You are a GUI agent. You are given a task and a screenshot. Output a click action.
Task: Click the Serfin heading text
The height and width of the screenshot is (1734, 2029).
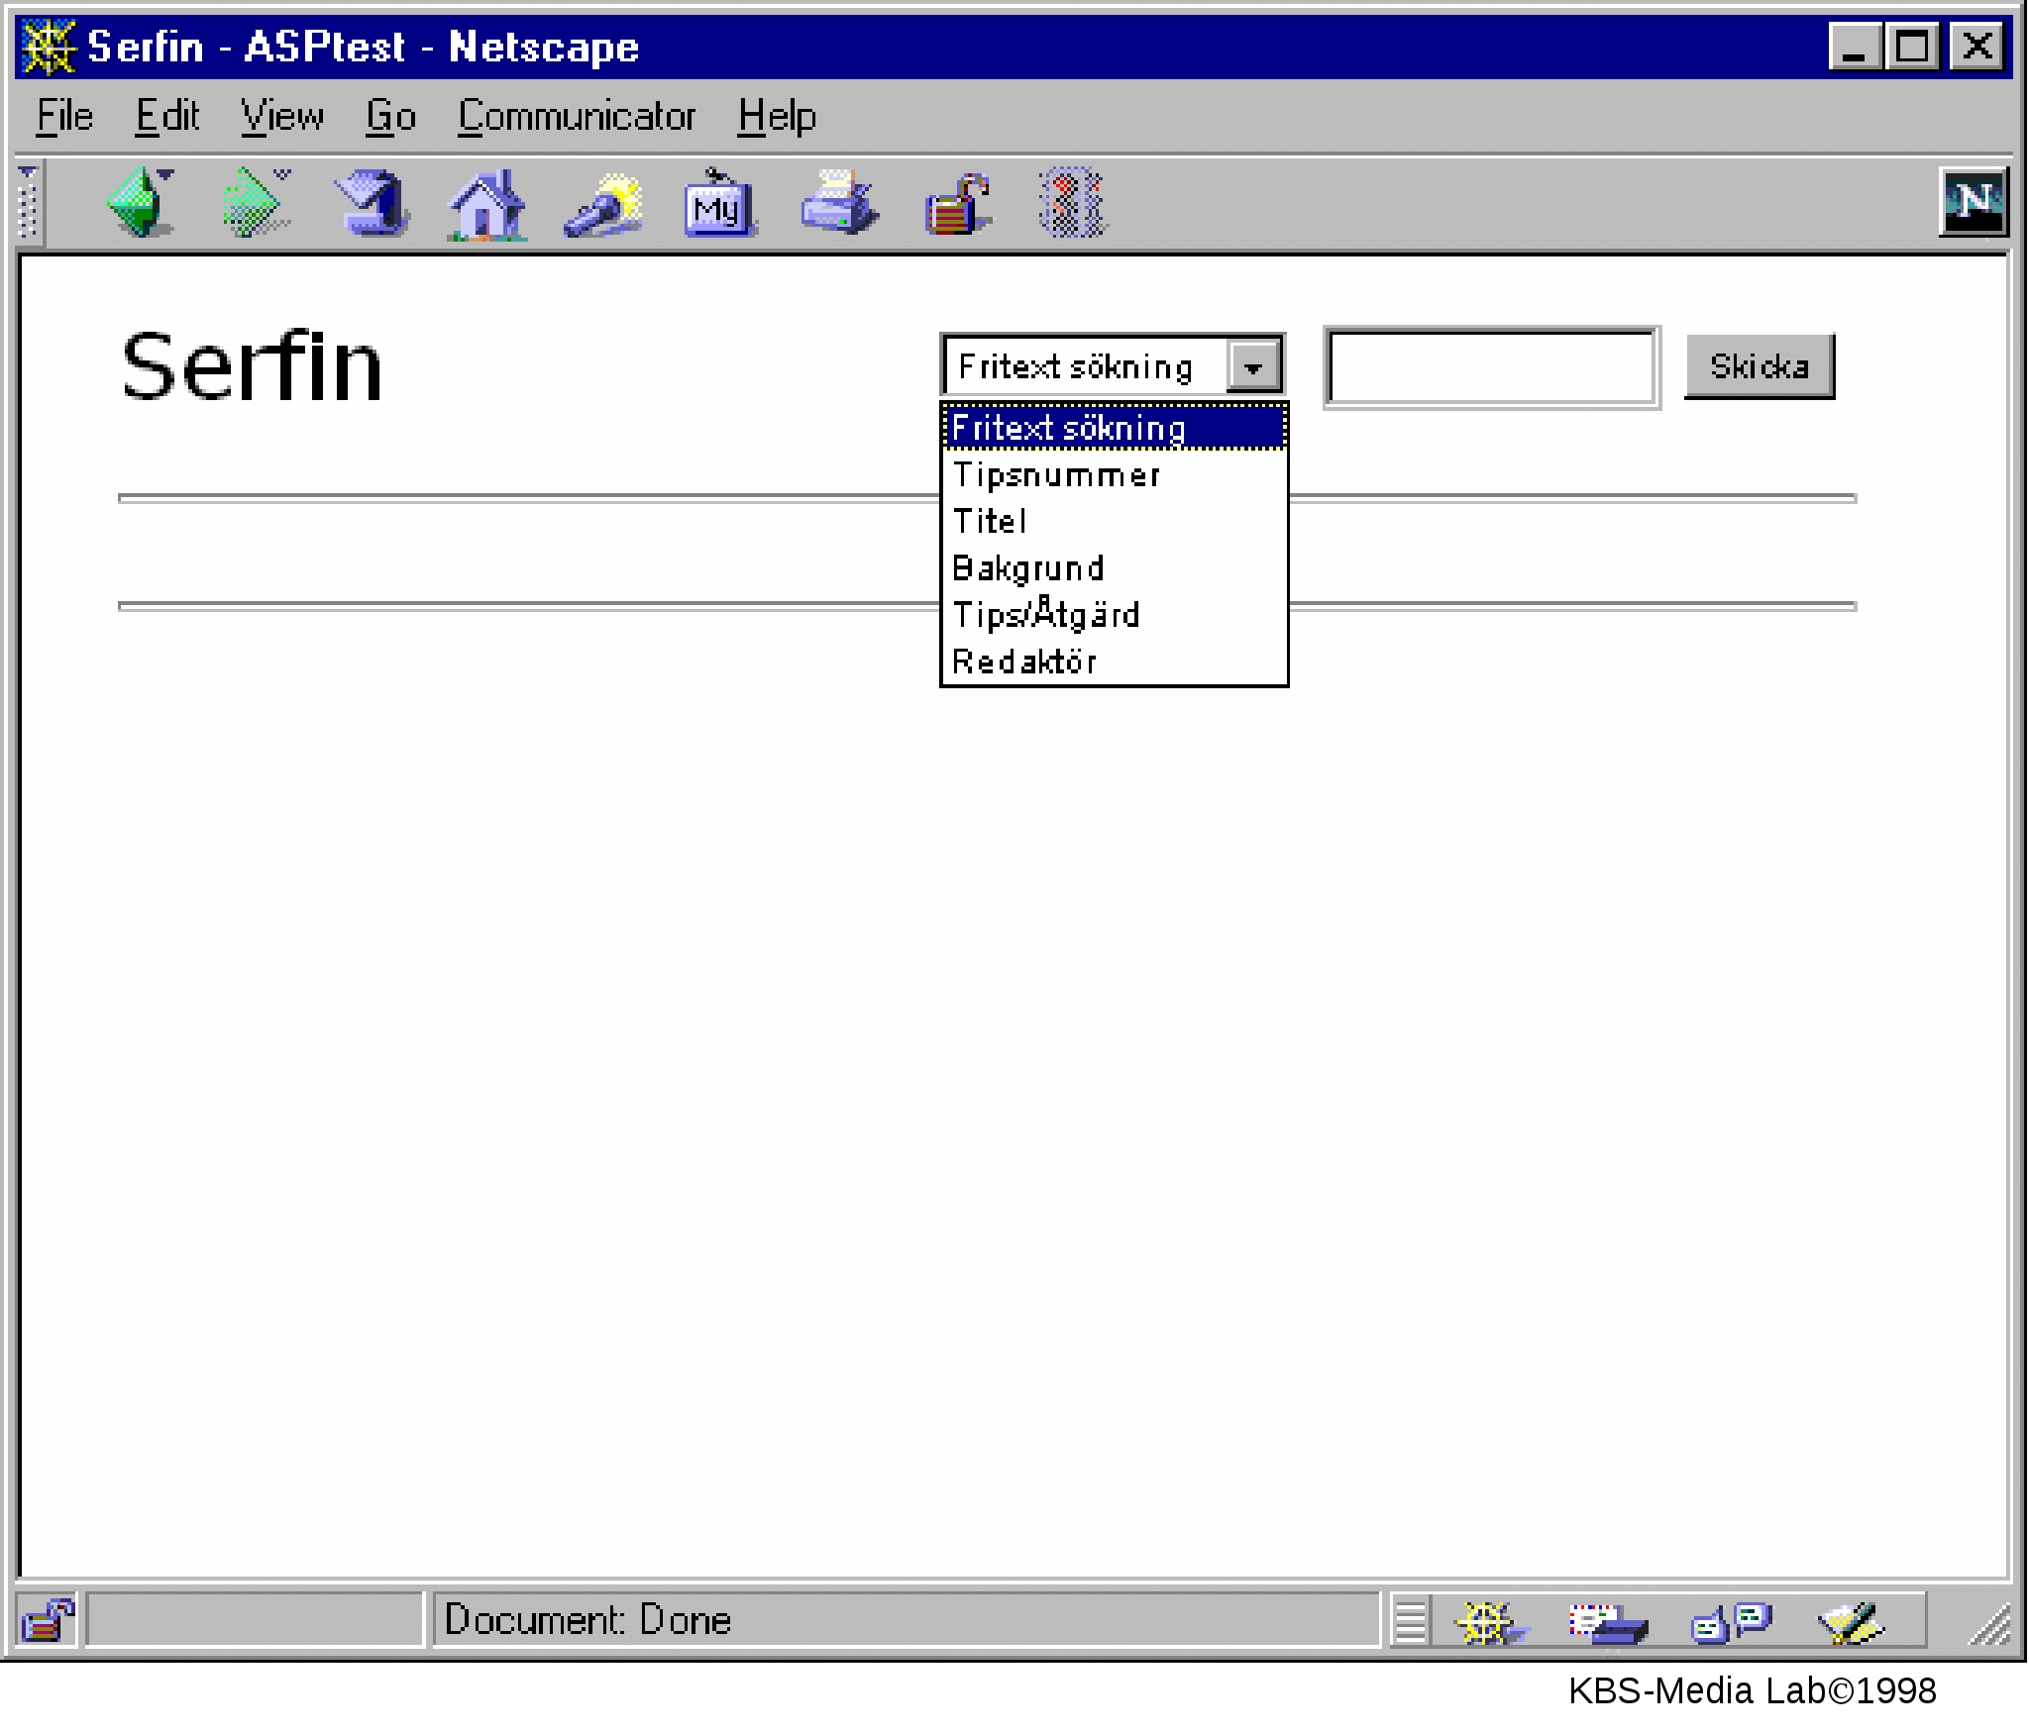click(x=252, y=366)
